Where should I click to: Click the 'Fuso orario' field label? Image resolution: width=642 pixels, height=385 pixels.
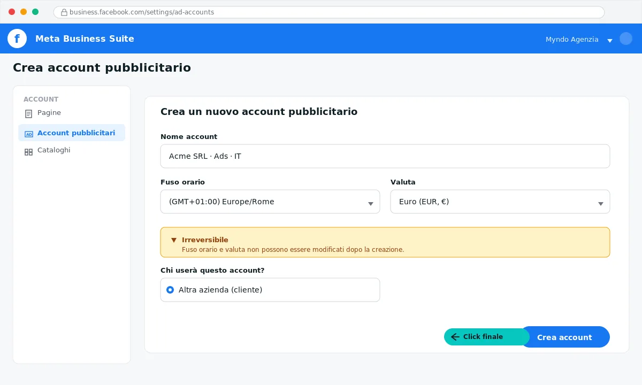click(182, 182)
